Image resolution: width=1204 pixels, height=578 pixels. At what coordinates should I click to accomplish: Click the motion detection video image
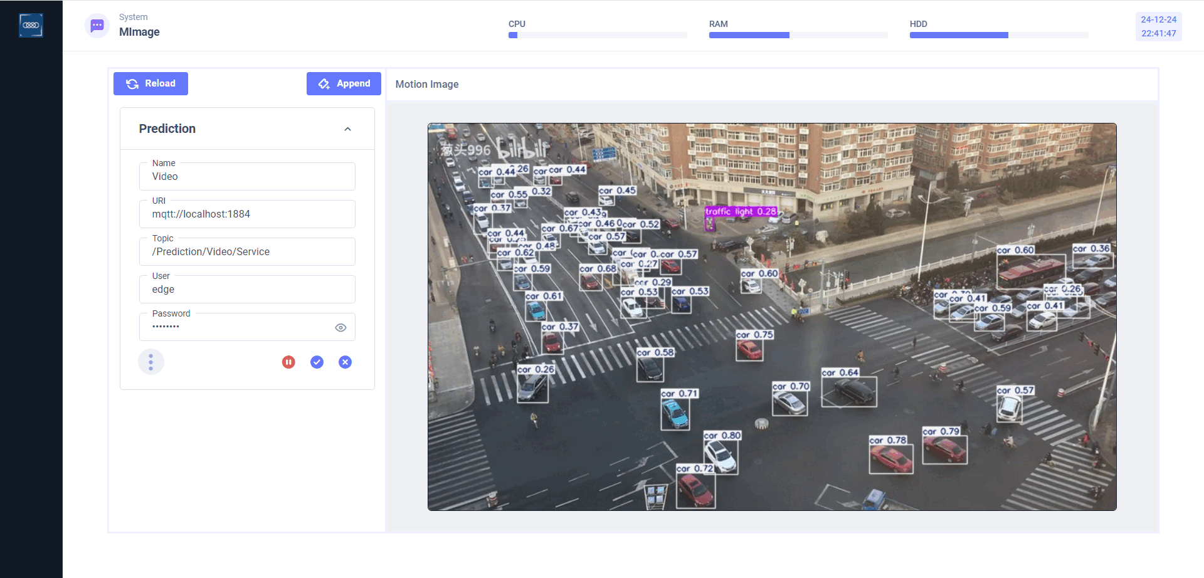tap(772, 317)
